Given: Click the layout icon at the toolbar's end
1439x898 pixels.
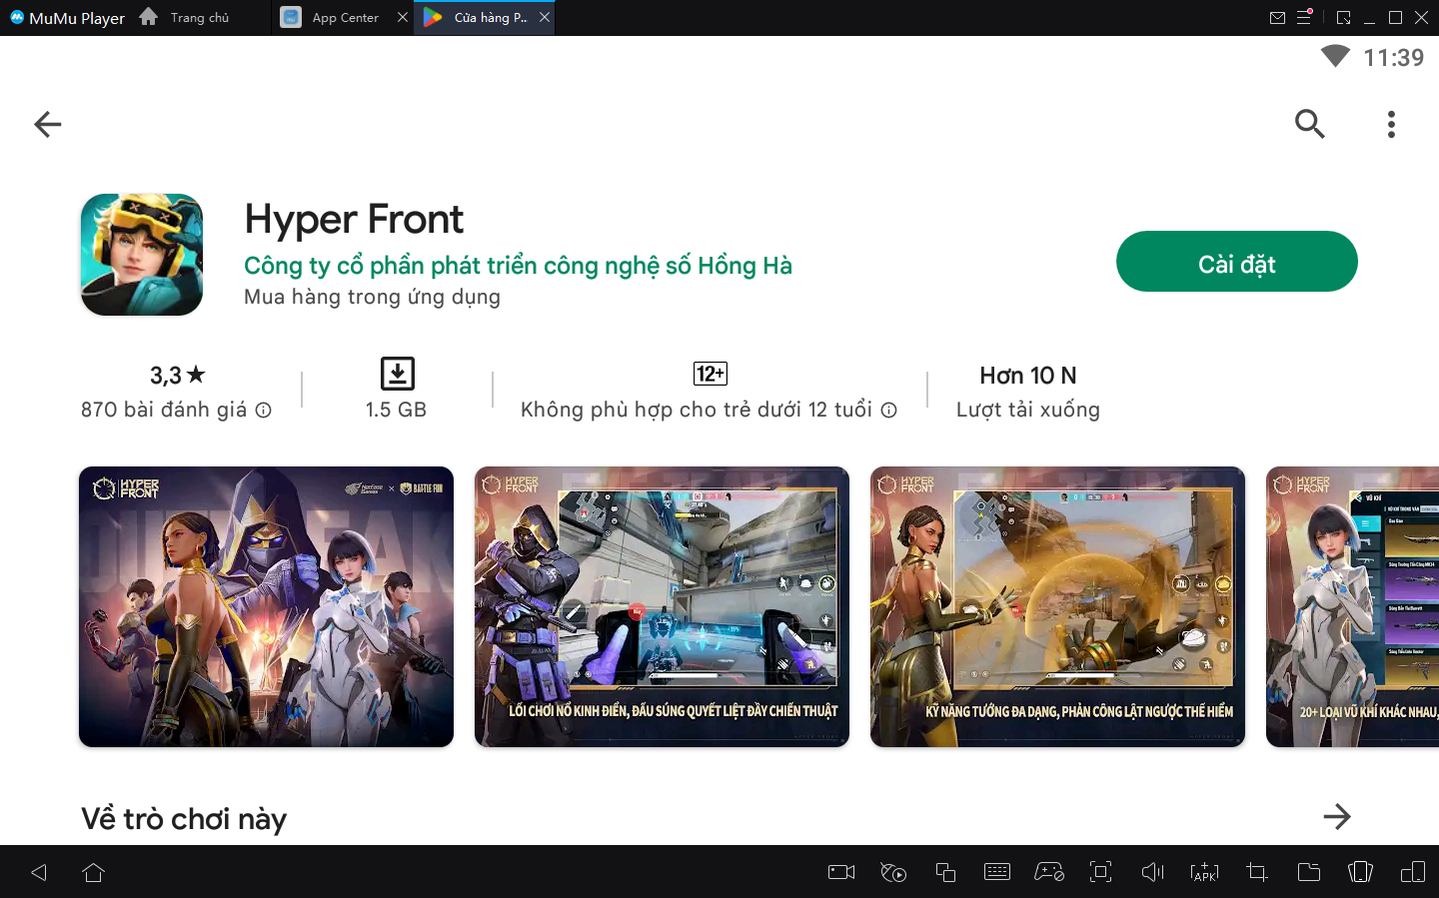Looking at the screenshot, I should (1413, 872).
